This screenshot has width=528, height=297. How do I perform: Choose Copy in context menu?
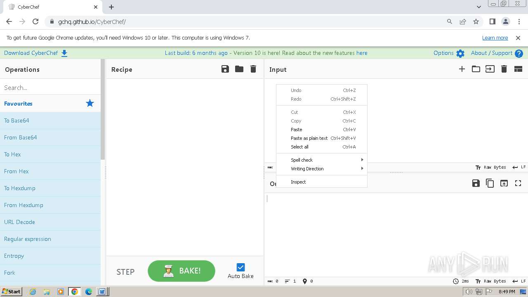point(321,121)
